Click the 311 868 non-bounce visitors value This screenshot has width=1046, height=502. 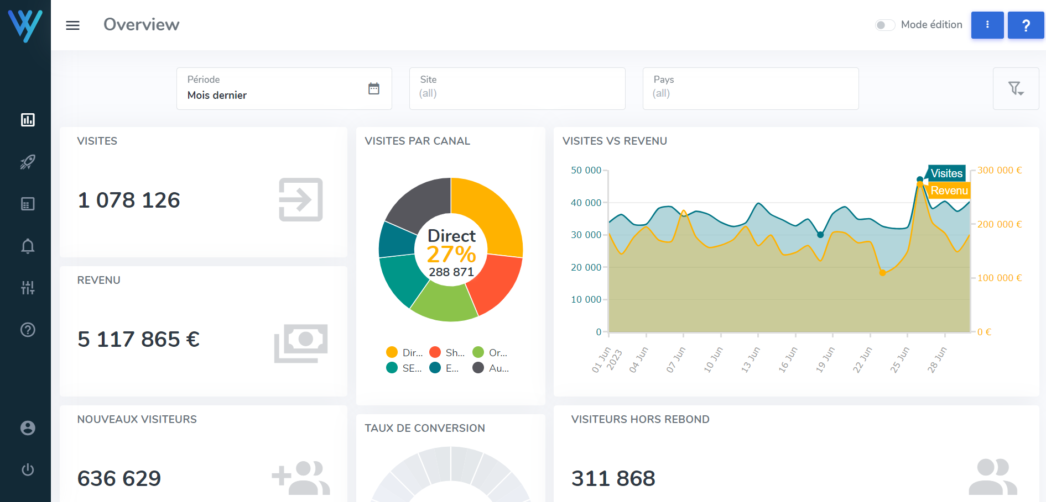click(613, 478)
